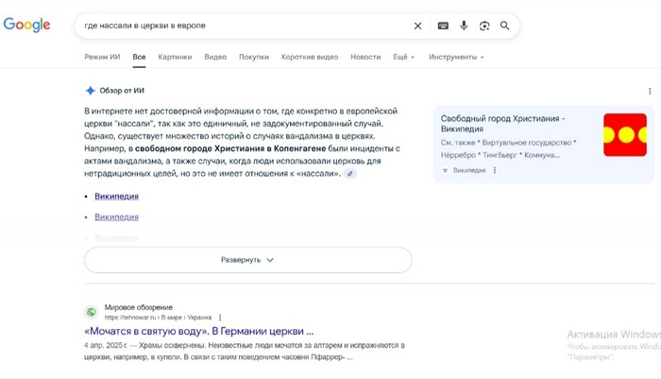Open the «Мочатся в святую воду» result
This screenshot has width=661, height=379.
pyautogui.click(x=198, y=332)
